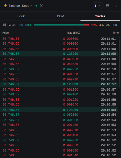Select the highlighted 0.123900 trade at 20:10:57
The width and height of the screenshot is (121, 158).
tap(59, 84)
